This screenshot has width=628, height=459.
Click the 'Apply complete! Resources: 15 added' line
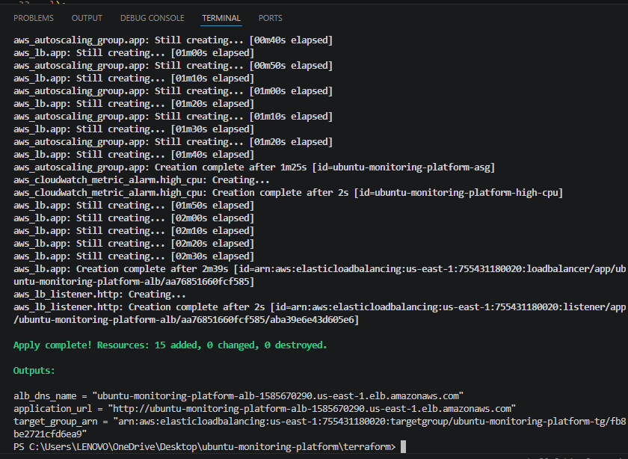pos(170,345)
